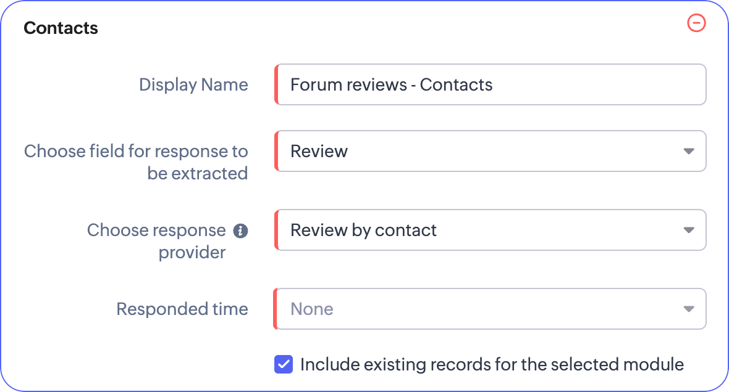The height and width of the screenshot is (392, 729).
Task: Toggle the Include existing records checkbox
Action: coord(284,364)
